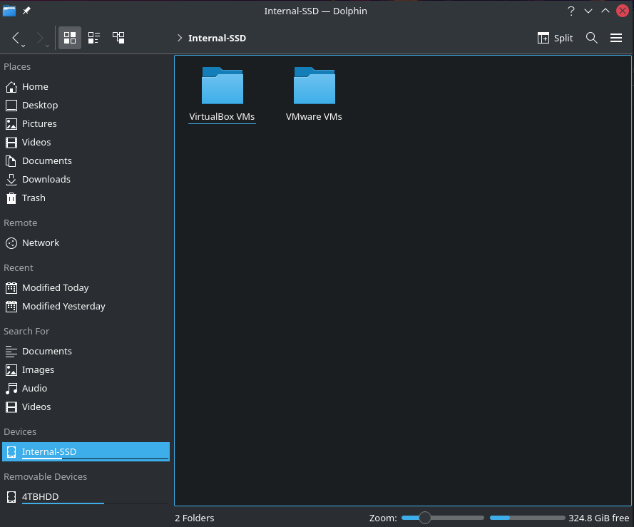Switch to Icons view mode
The image size is (634, 527).
pyautogui.click(x=70, y=38)
